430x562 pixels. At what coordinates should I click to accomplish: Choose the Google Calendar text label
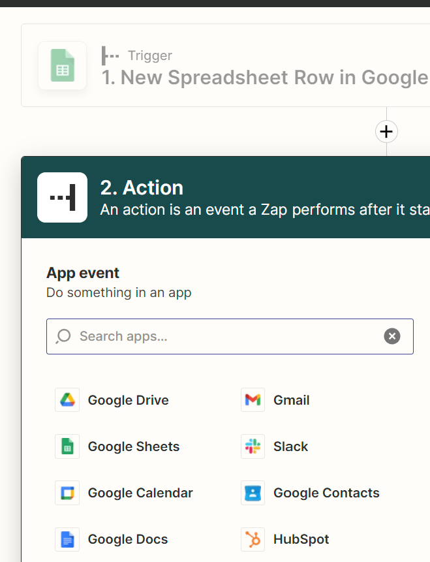140,493
